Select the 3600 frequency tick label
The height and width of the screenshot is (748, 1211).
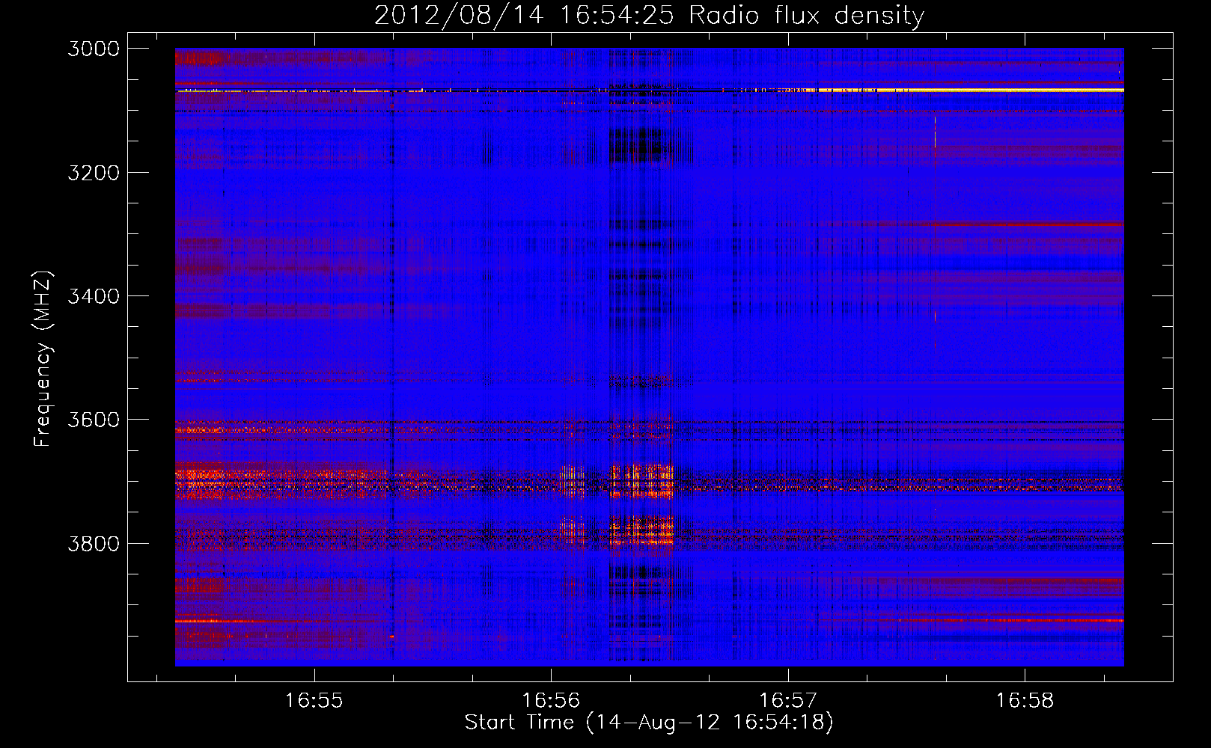(94, 420)
